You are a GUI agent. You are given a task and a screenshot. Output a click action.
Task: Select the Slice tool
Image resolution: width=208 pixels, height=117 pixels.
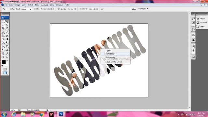[x=7, y=28]
